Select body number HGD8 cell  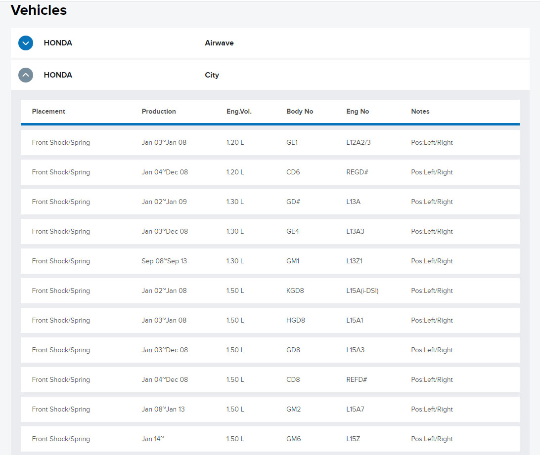pyautogui.click(x=296, y=320)
